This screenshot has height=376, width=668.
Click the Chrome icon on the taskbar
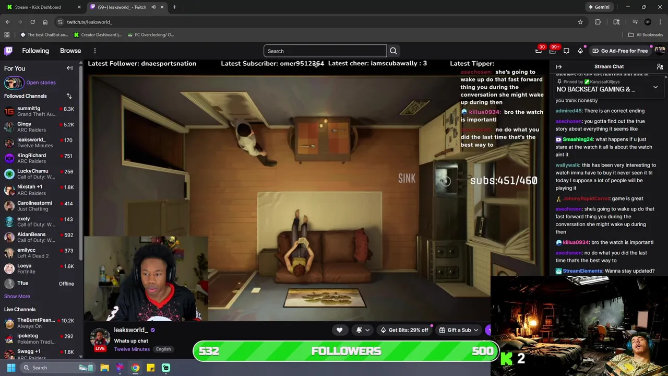pos(135,368)
